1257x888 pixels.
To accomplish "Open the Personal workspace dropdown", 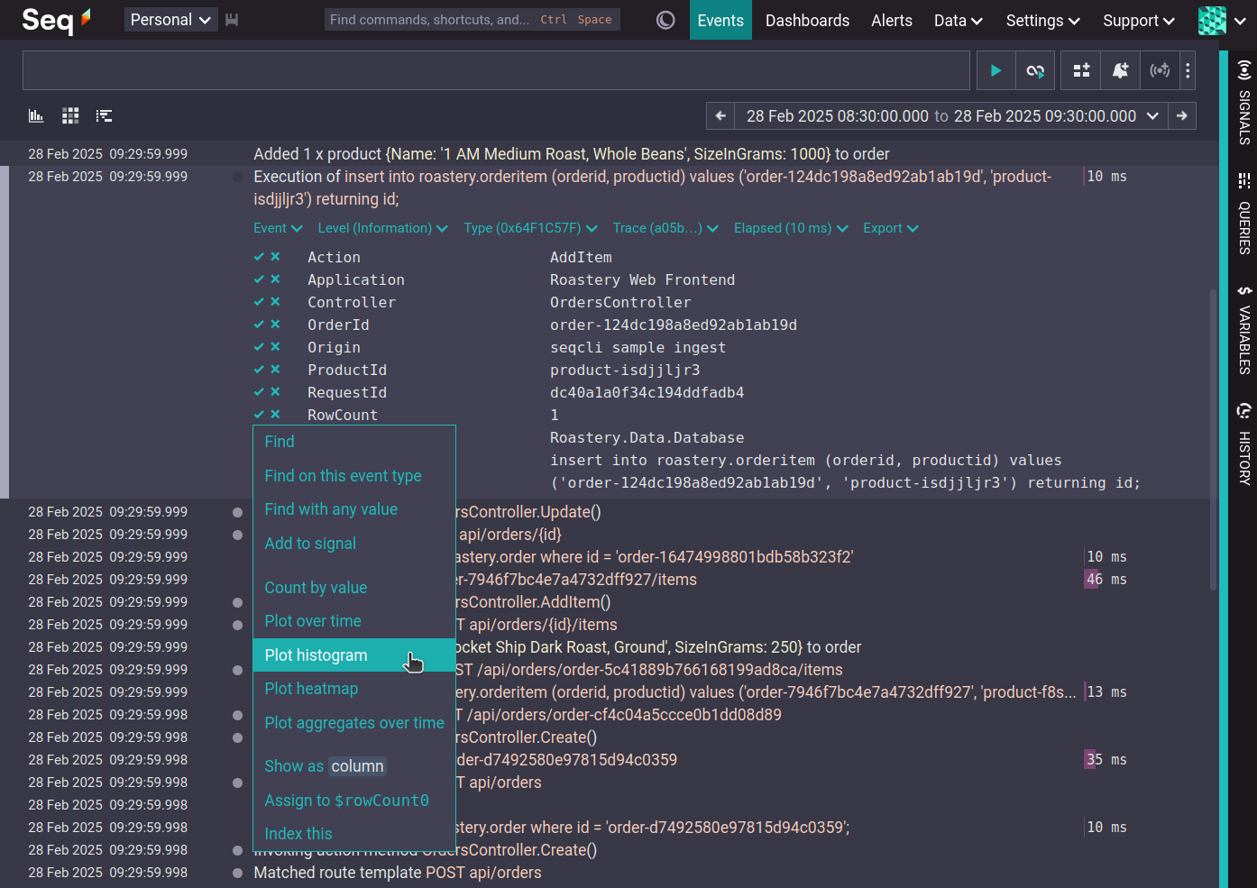I will tap(170, 20).
